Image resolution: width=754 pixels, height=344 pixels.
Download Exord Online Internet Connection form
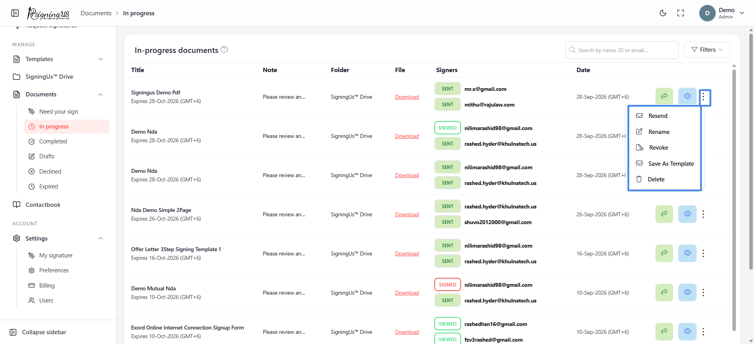(x=407, y=332)
